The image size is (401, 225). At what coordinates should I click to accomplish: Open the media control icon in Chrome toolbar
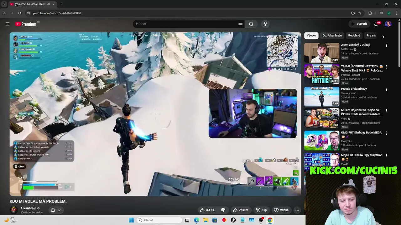(x=381, y=13)
